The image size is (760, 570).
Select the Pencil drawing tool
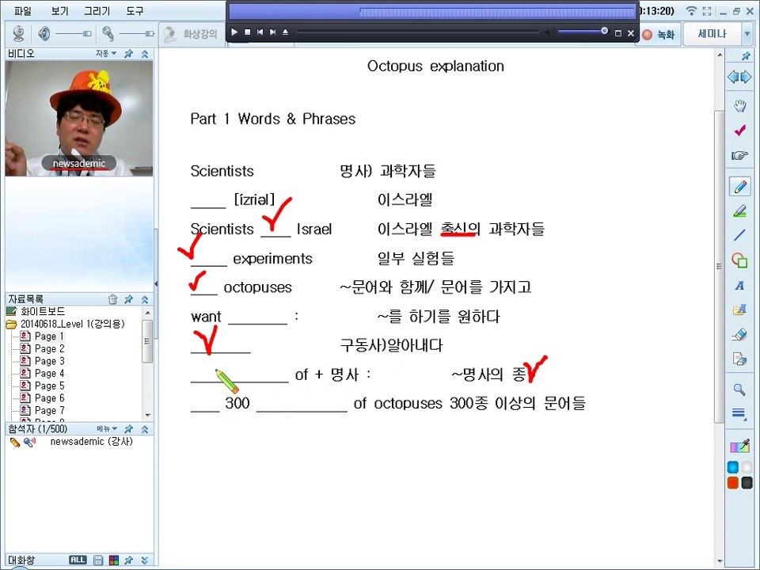[x=739, y=187]
